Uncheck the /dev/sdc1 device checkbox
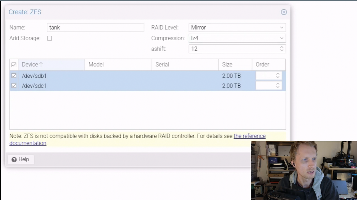357x200 pixels. click(x=14, y=86)
